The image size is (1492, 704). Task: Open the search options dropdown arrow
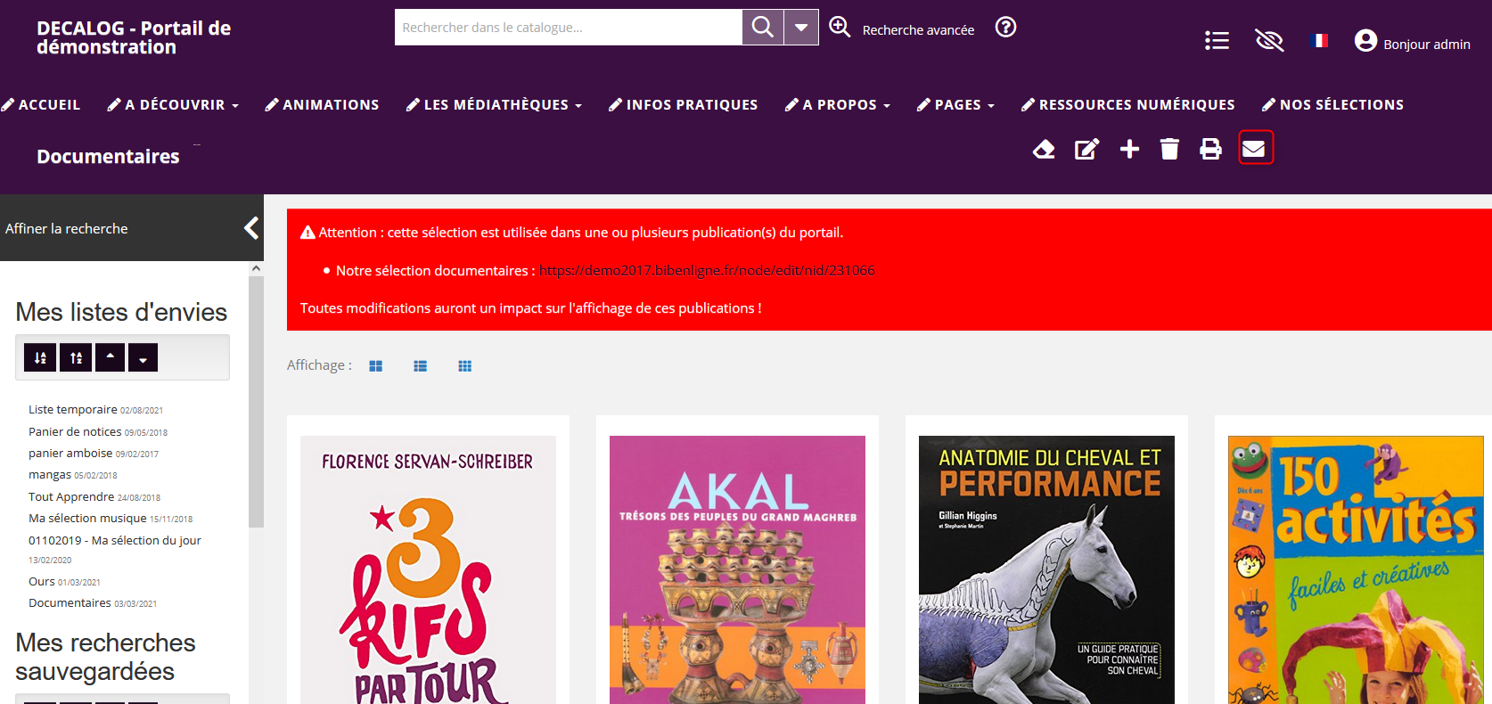(x=801, y=28)
